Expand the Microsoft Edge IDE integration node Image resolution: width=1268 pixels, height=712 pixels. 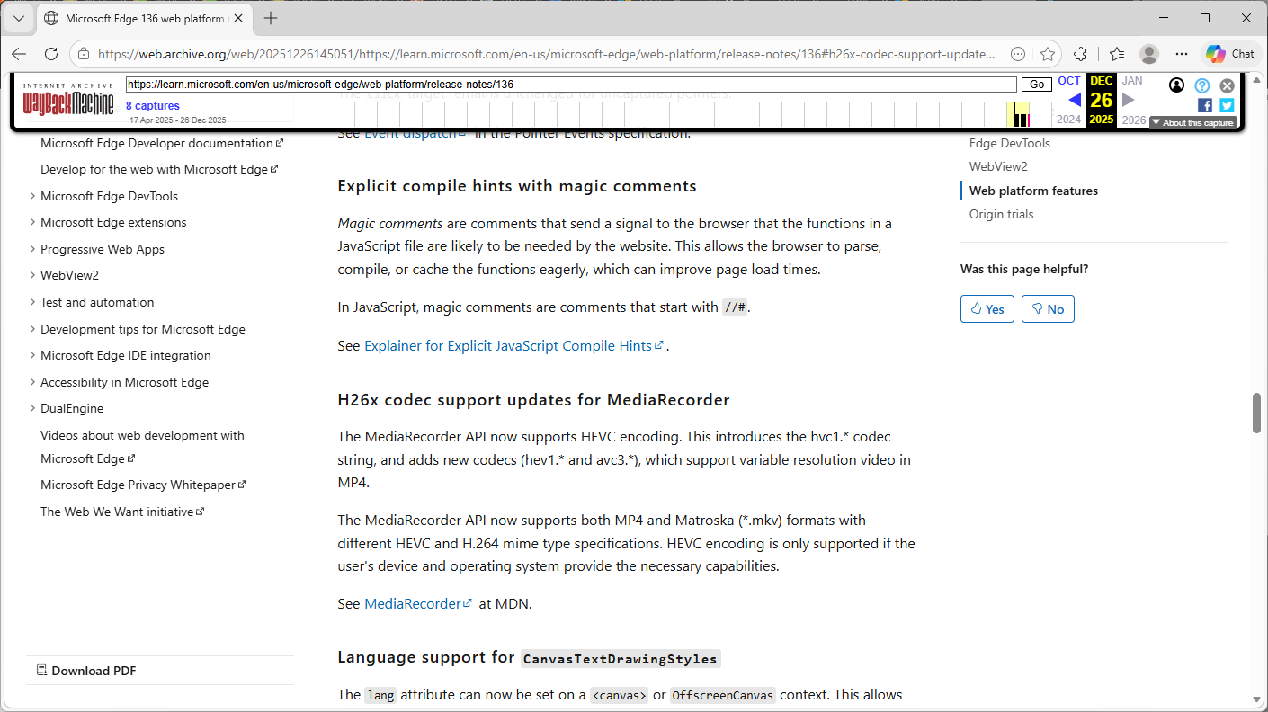pyautogui.click(x=33, y=355)
